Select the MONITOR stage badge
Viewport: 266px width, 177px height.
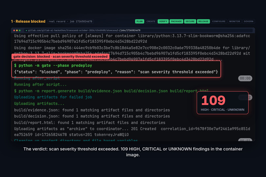(x=235, y=21)
